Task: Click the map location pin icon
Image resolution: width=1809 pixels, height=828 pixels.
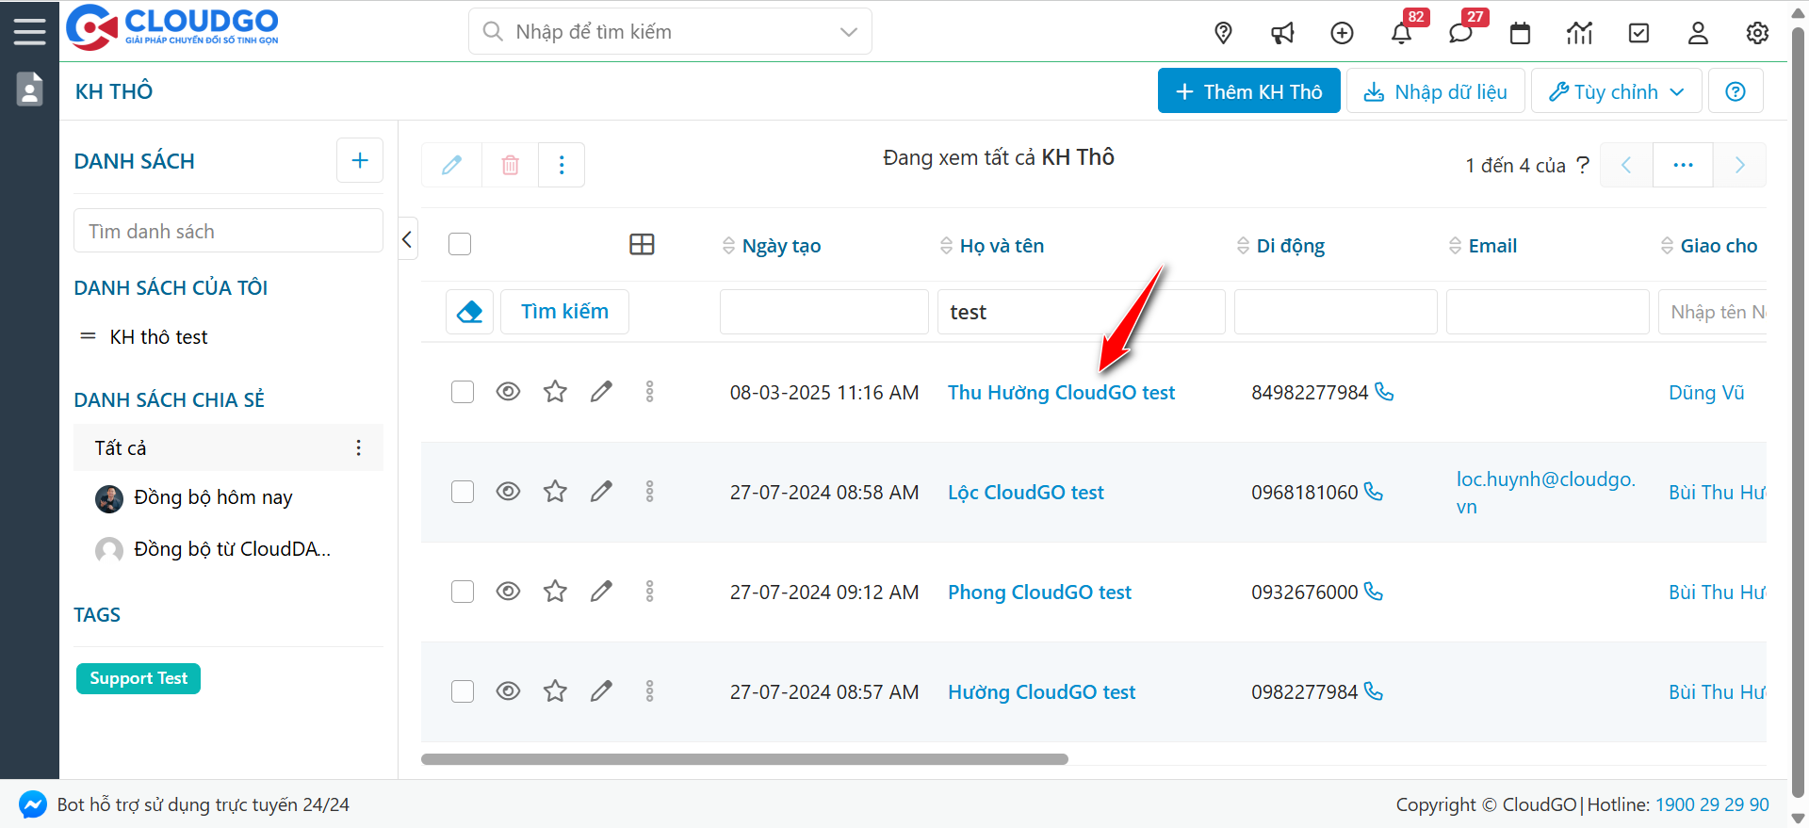Action: pyautogui.click(x=1223, y=33)
